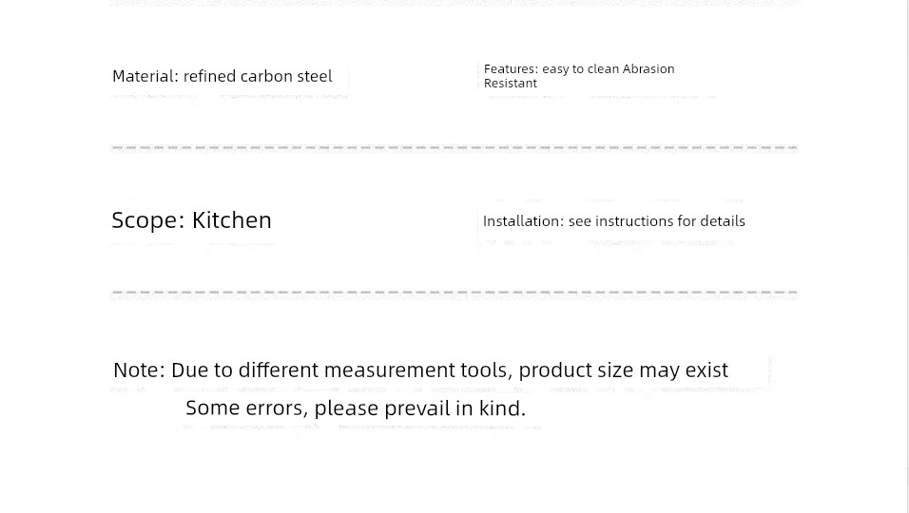Click the 'Scope:' label
This screenshot has width=909, height=513.
coord(148,220)
